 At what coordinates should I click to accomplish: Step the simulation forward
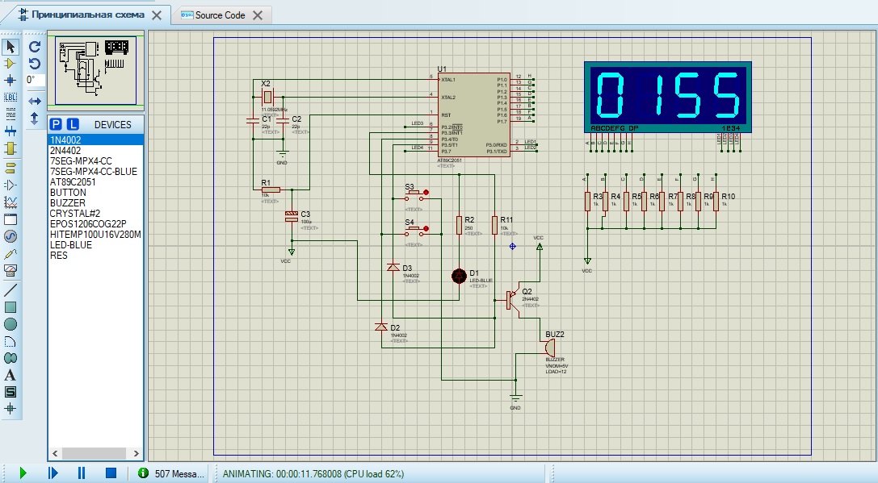[x=53, y=473]
